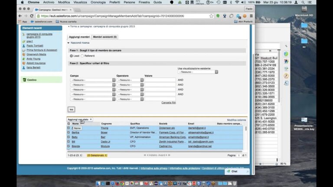Image resolution: width=333 pixels, height=187 pixels.
Task: Bookmark page with the star icon
Action: 211,16
